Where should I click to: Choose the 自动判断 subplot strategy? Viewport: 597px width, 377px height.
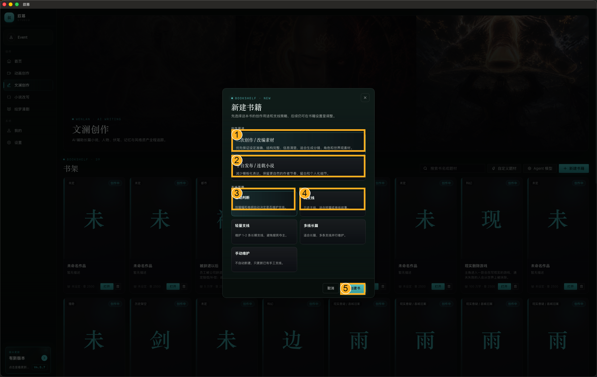(264, 204)
